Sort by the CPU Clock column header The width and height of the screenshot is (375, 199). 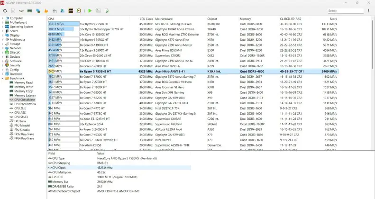point(146,19)
